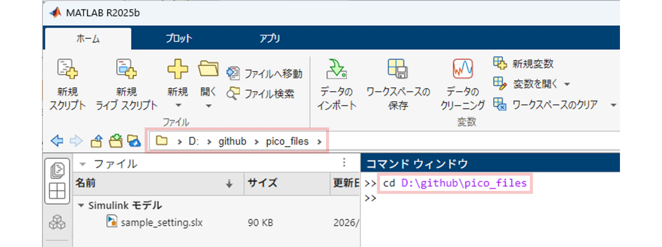Click the MATLAB logo in the title bar
This screenshot has width=662, height=247.
tap(56, 13)
